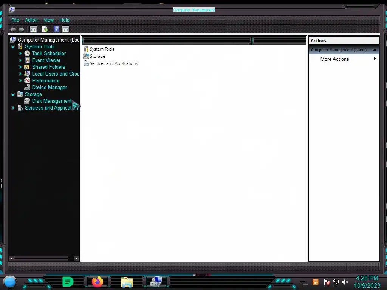Open the View menu
This screenshot has height=290, width=387.
pyautogui.click(x=49, y=20)
